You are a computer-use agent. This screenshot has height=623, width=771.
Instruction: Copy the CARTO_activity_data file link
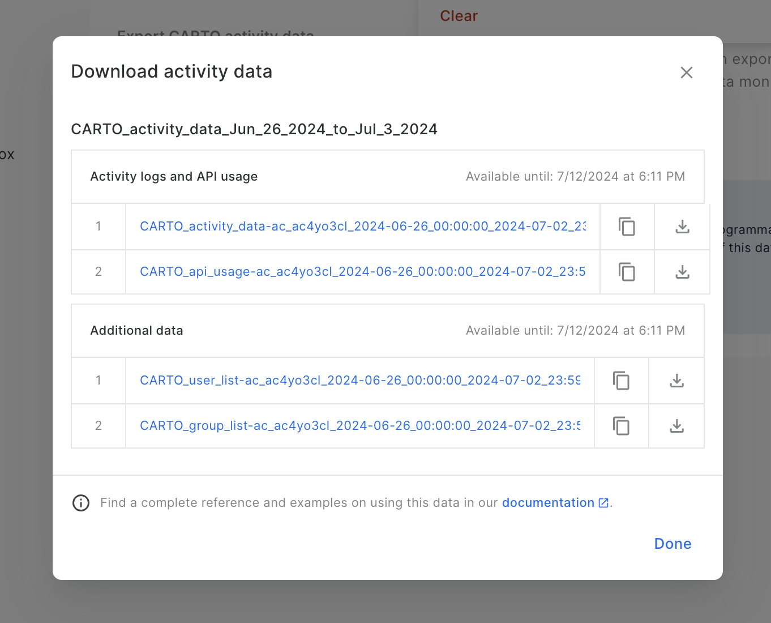coord(627,227)
